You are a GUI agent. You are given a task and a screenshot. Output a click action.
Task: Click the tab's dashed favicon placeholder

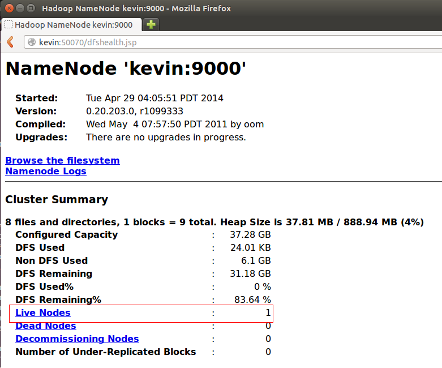pos(8,24)
